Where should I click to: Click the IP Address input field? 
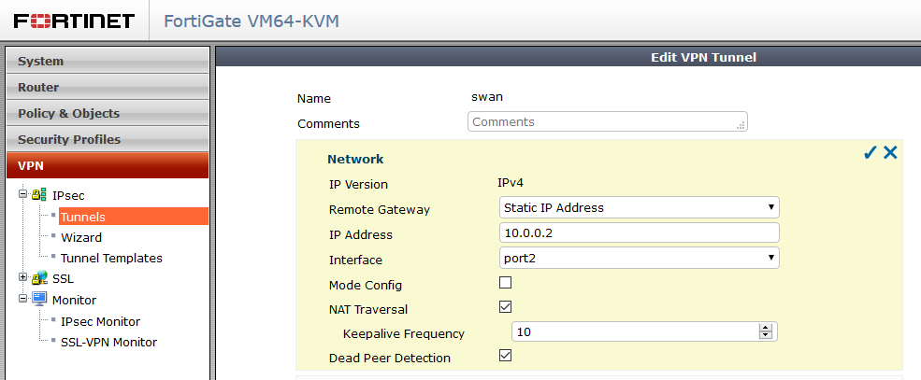click(639, 233)
